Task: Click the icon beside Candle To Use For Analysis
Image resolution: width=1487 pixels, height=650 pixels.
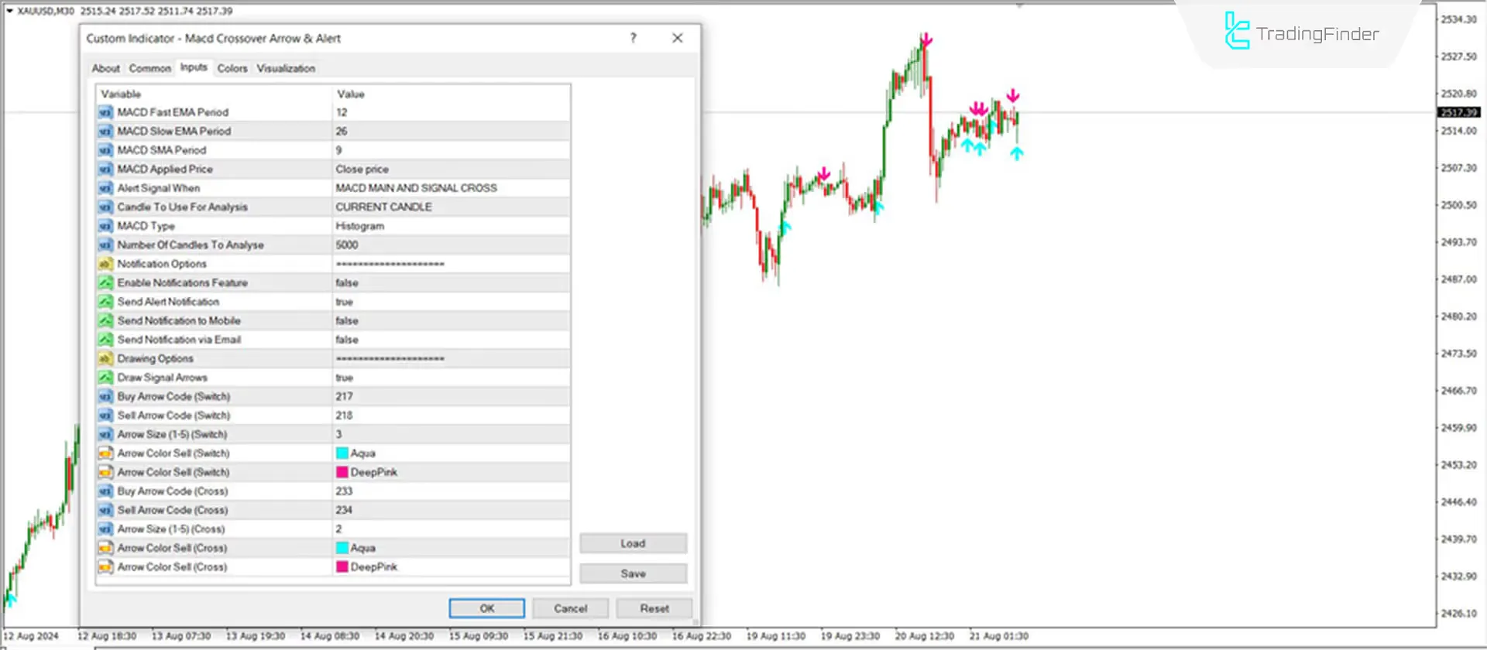Action: 105,207
